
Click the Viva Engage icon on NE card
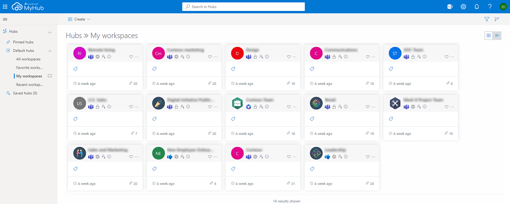click(x=170, y=156)
